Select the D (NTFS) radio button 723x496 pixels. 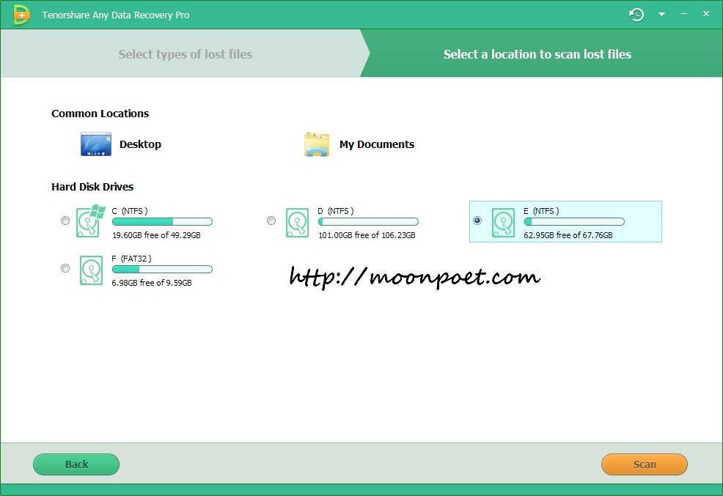point(271,220)
